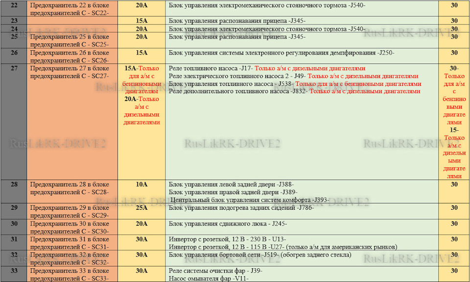Click the row number "28" cell
470x282 pixels.
click(x=14, y=192)
